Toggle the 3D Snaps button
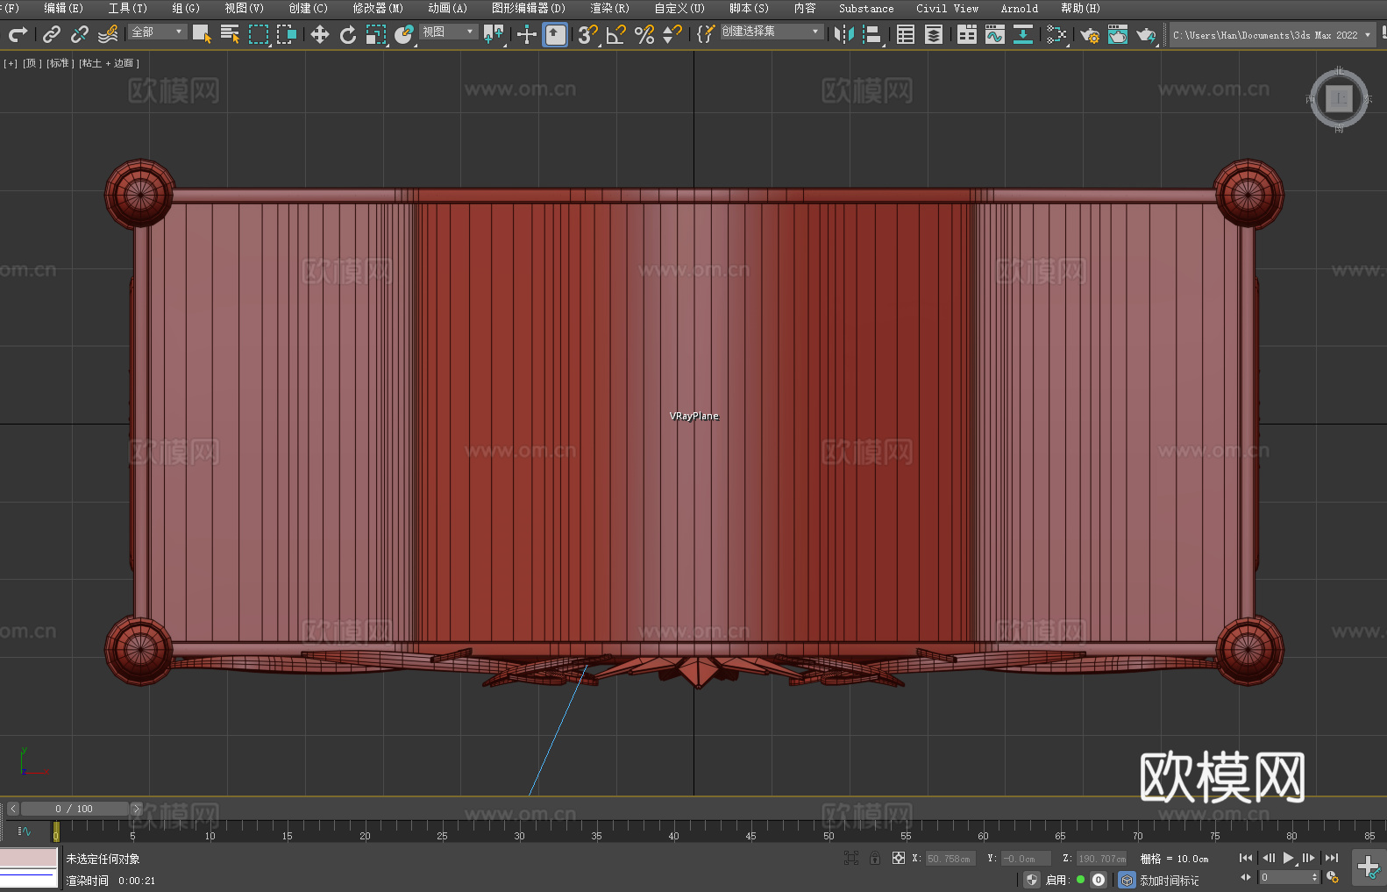Image resolution: width=1387 pixels, height=892 pixels. coord(587,34)
